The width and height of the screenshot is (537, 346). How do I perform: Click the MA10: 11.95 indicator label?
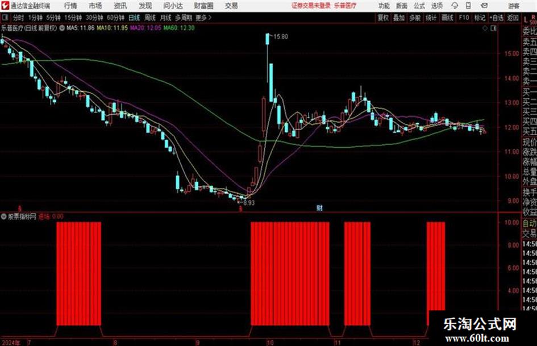click(113, 28)
